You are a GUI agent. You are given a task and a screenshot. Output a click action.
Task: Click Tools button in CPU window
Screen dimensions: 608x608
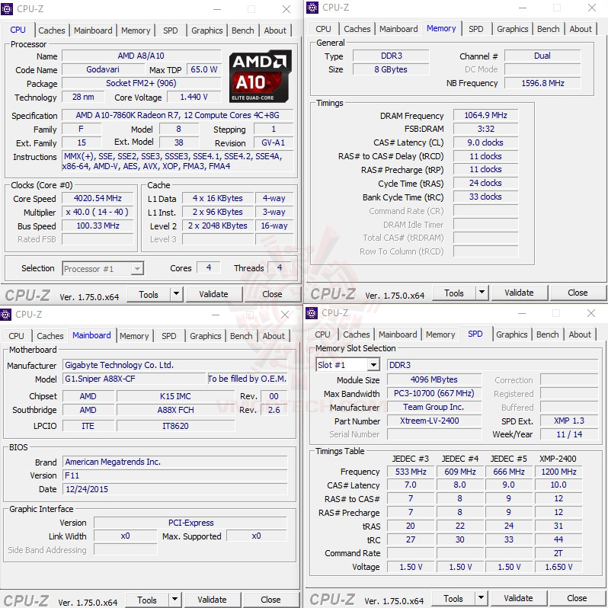(149, 294)
